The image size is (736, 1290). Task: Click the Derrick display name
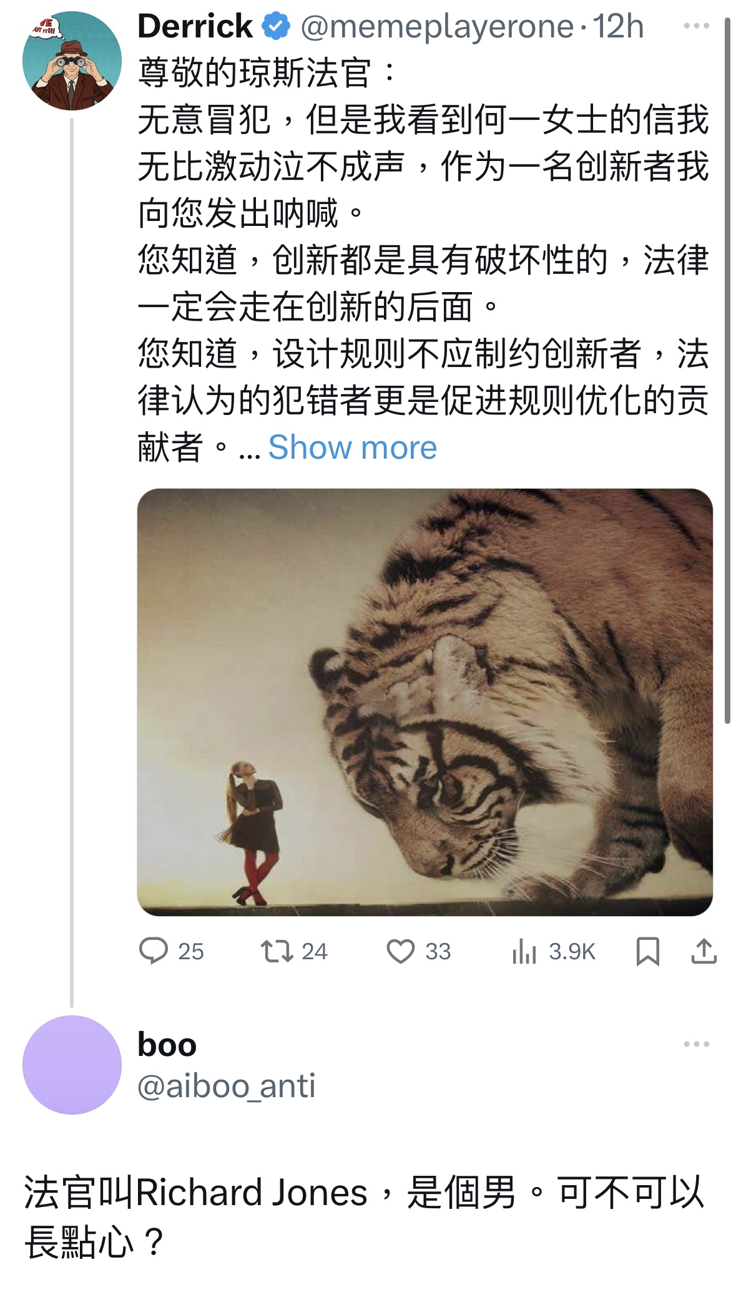[x=195, y=26]
